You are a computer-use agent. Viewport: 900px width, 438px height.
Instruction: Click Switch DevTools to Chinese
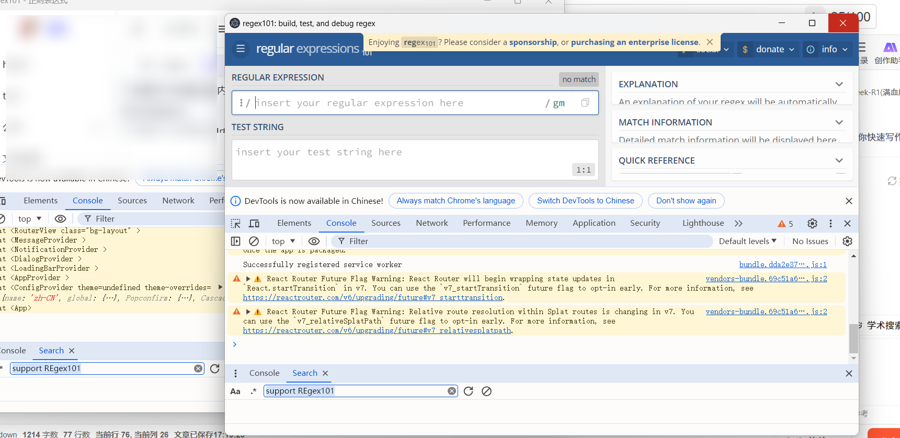(x=586, y=201)
